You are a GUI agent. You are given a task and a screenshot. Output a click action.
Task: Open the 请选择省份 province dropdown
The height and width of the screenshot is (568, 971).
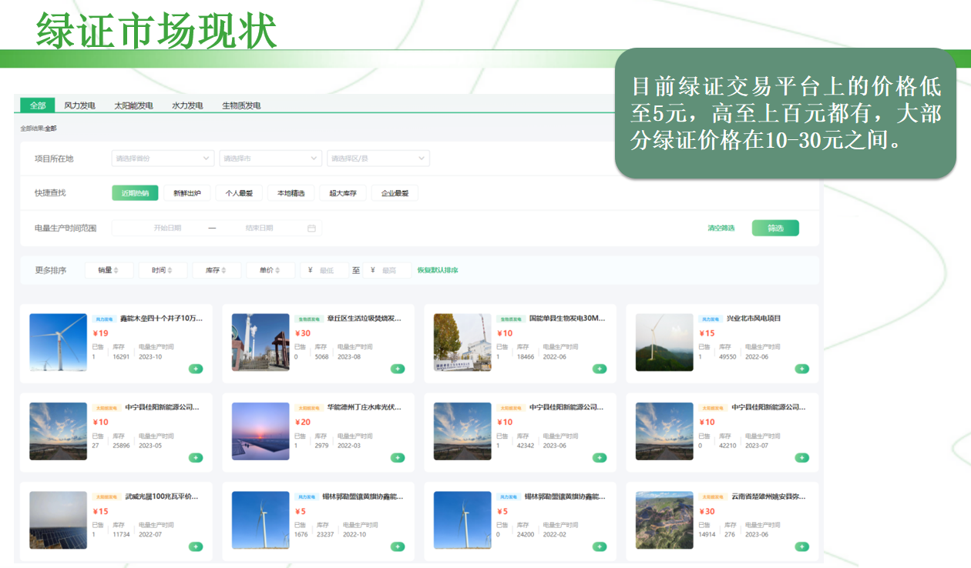[163, 159]
